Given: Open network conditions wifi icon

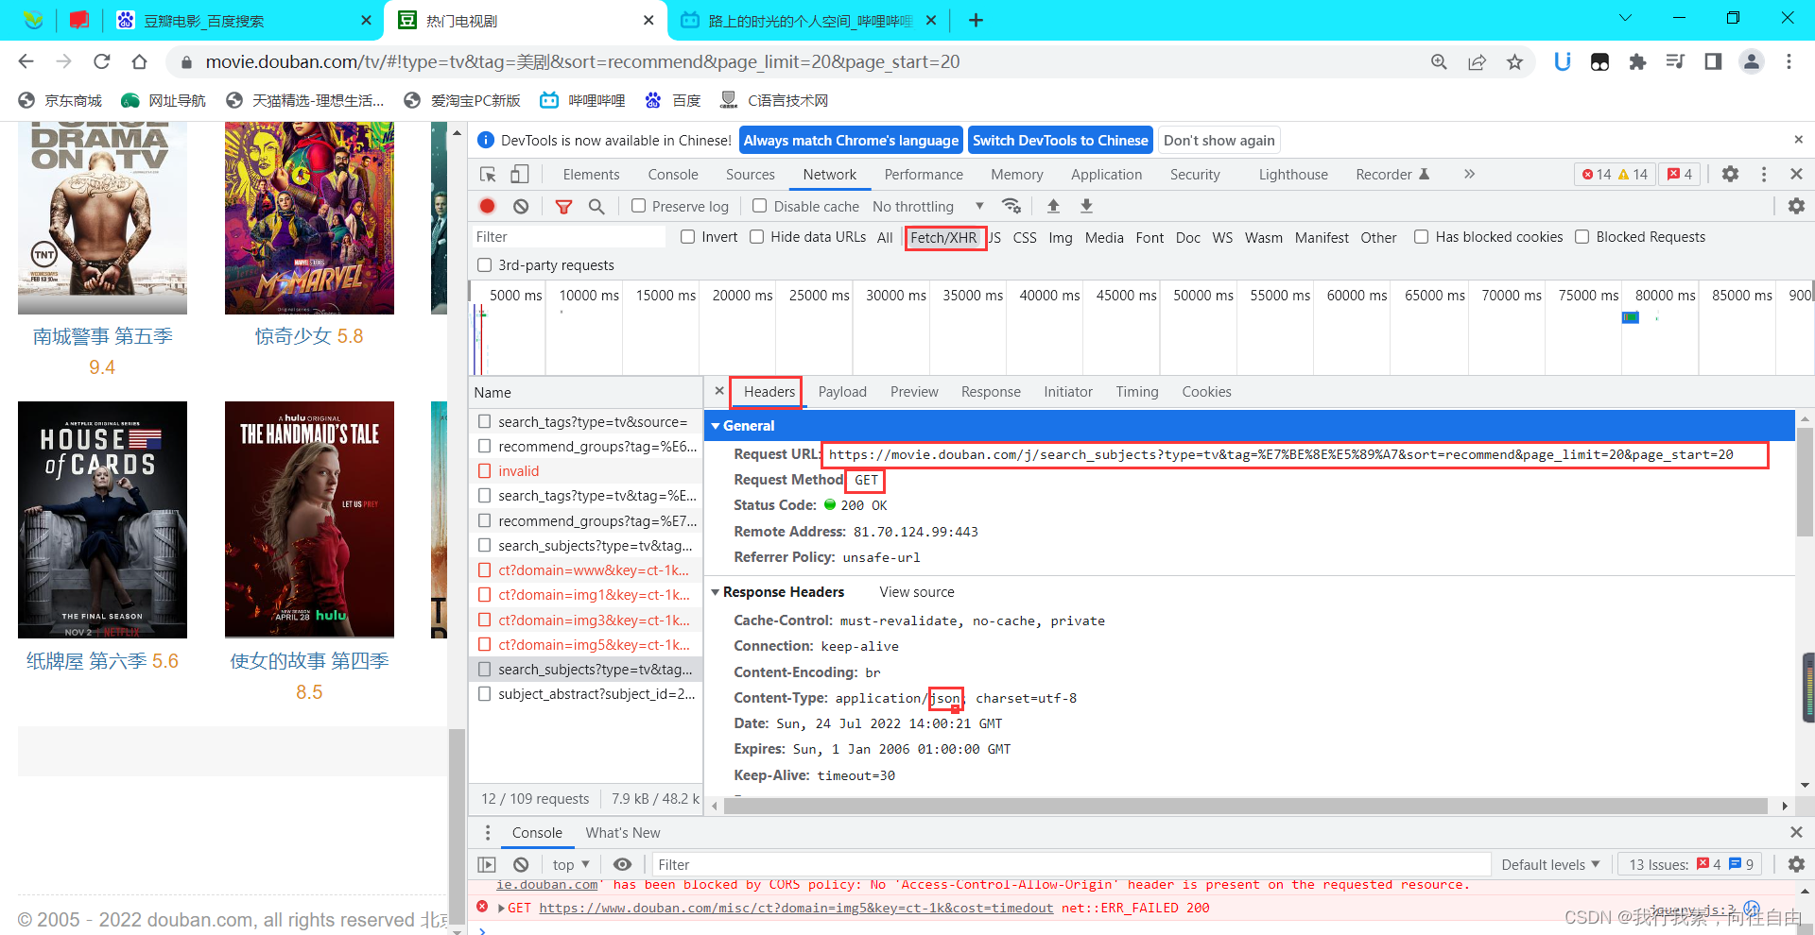Looking at the screenshot, I should tap(1011, 206).
